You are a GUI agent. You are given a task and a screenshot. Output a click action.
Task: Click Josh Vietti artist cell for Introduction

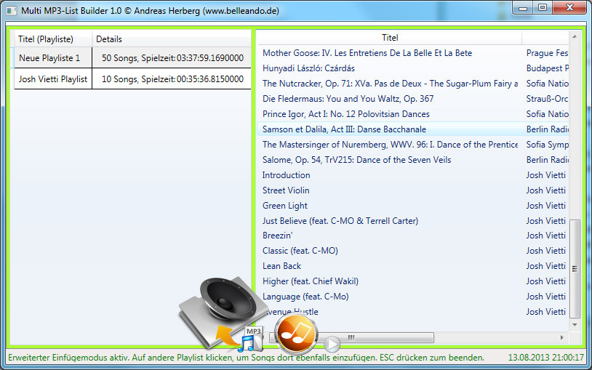pos(546,175)
